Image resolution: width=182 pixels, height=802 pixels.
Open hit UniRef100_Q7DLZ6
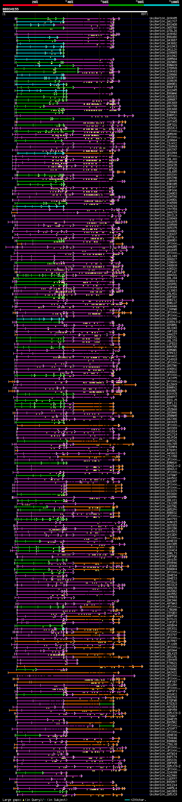(163, 31)
